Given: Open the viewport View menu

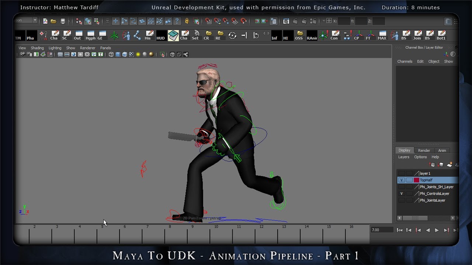Looking at the screenshot, I should [22, 48].
